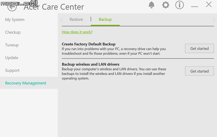This screenshot has width=217, height=137.
Task: Minimize the Acer Care Center window
Action: (x=194, y=7)
